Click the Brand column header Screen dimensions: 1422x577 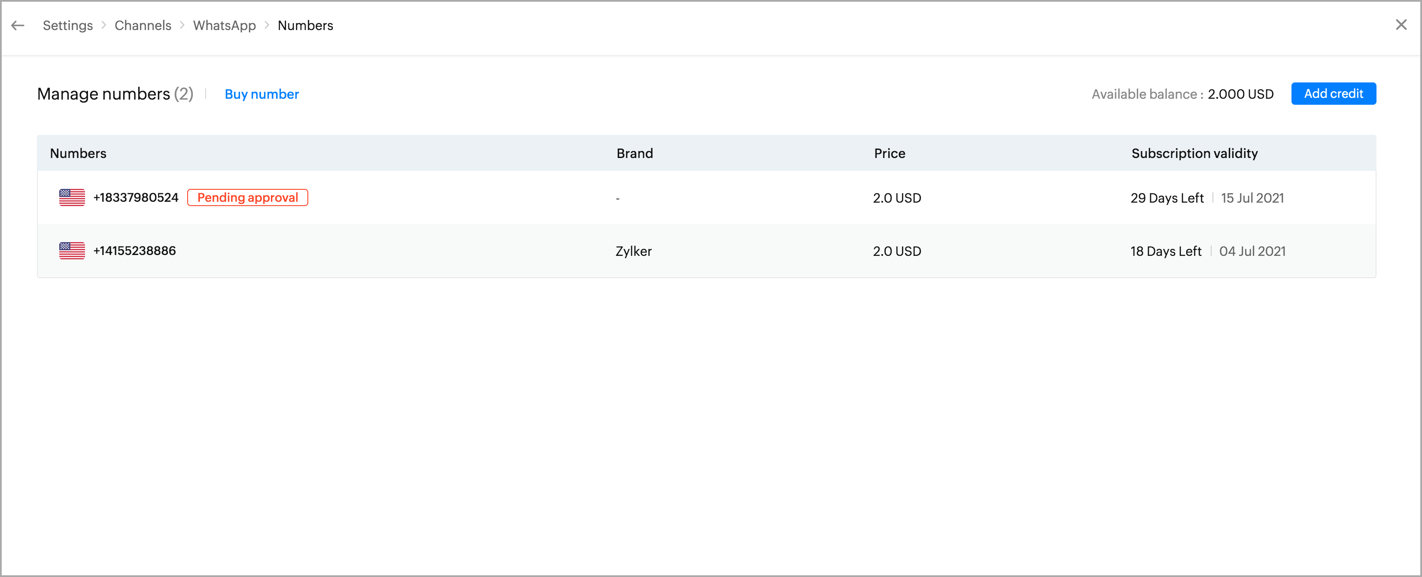tap(634, 154)
